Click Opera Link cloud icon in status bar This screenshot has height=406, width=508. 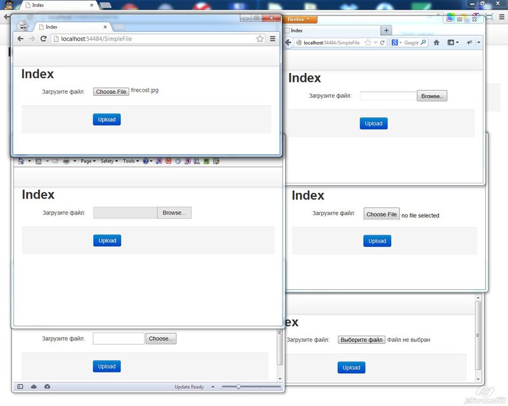click(x=34, y=386)
